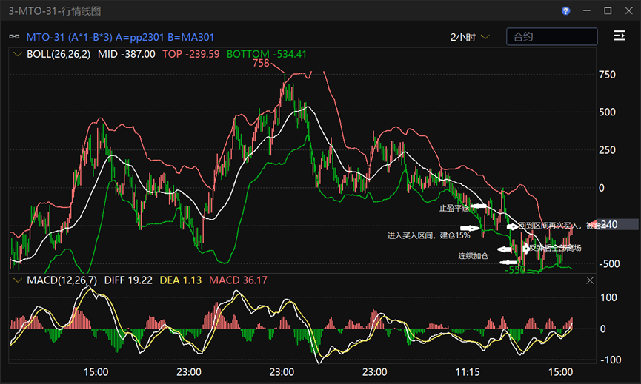The height and width of the screenshot is (384, 641).
Task: Open the 2小时 period dropdown
Action: tap(470, 37)
